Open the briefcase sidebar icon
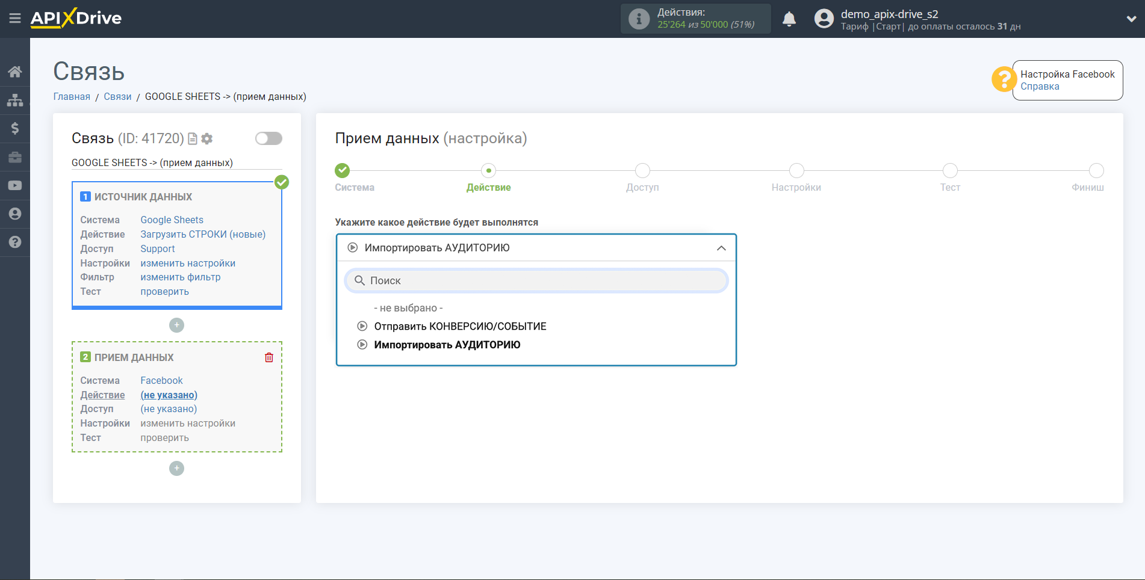Viewport: 1145px width, 580px height. coord(15,157)
